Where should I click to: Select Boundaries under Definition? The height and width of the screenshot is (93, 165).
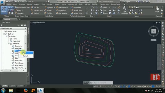pyautogui.click(x=19, y=46)
